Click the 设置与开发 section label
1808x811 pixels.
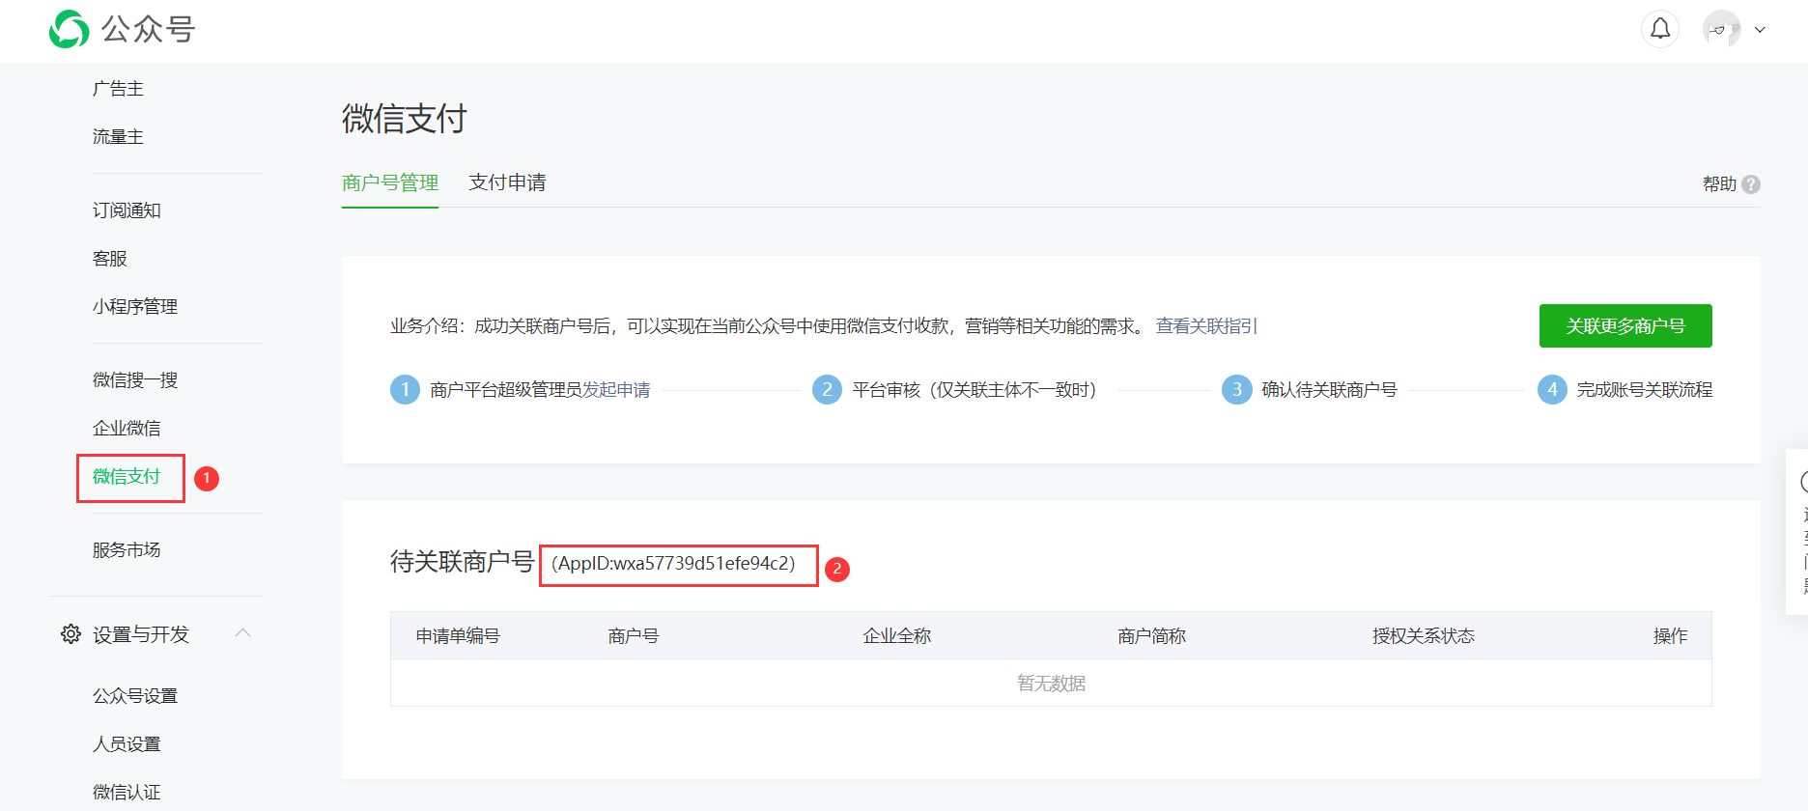pos(141,634)
